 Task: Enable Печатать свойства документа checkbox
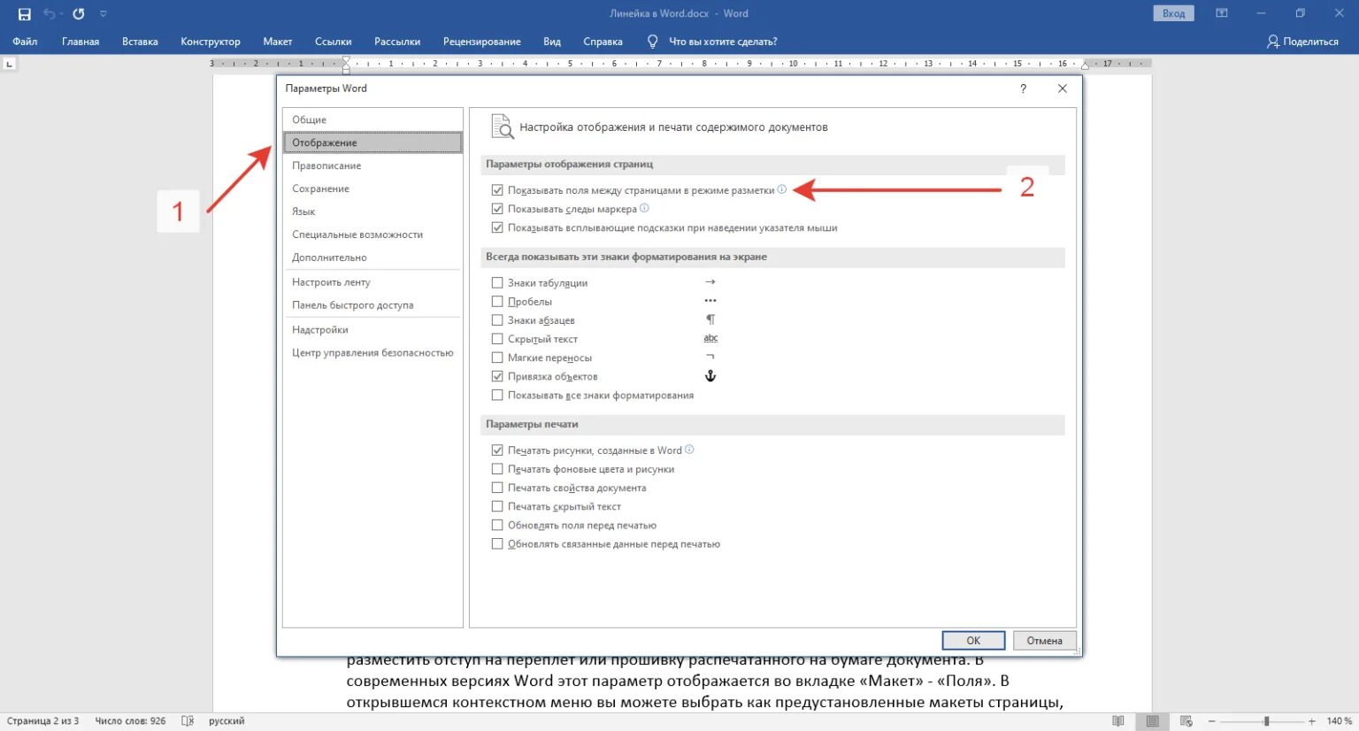[x=497, y=488]
